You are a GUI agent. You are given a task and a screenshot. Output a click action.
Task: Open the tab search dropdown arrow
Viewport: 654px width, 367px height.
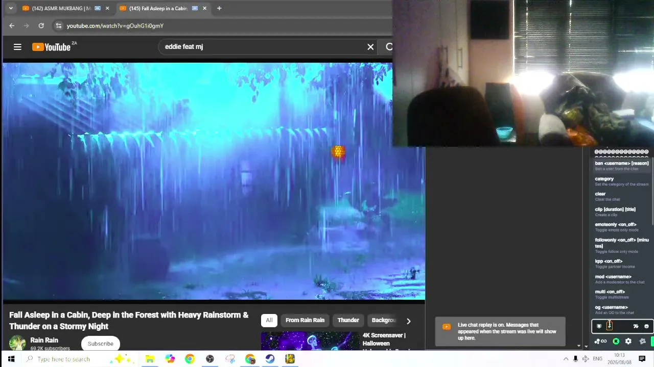click(x=10, y=8)
